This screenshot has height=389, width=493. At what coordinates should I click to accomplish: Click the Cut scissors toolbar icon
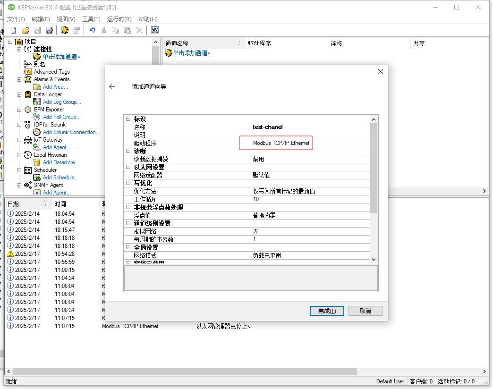(104, 30)
